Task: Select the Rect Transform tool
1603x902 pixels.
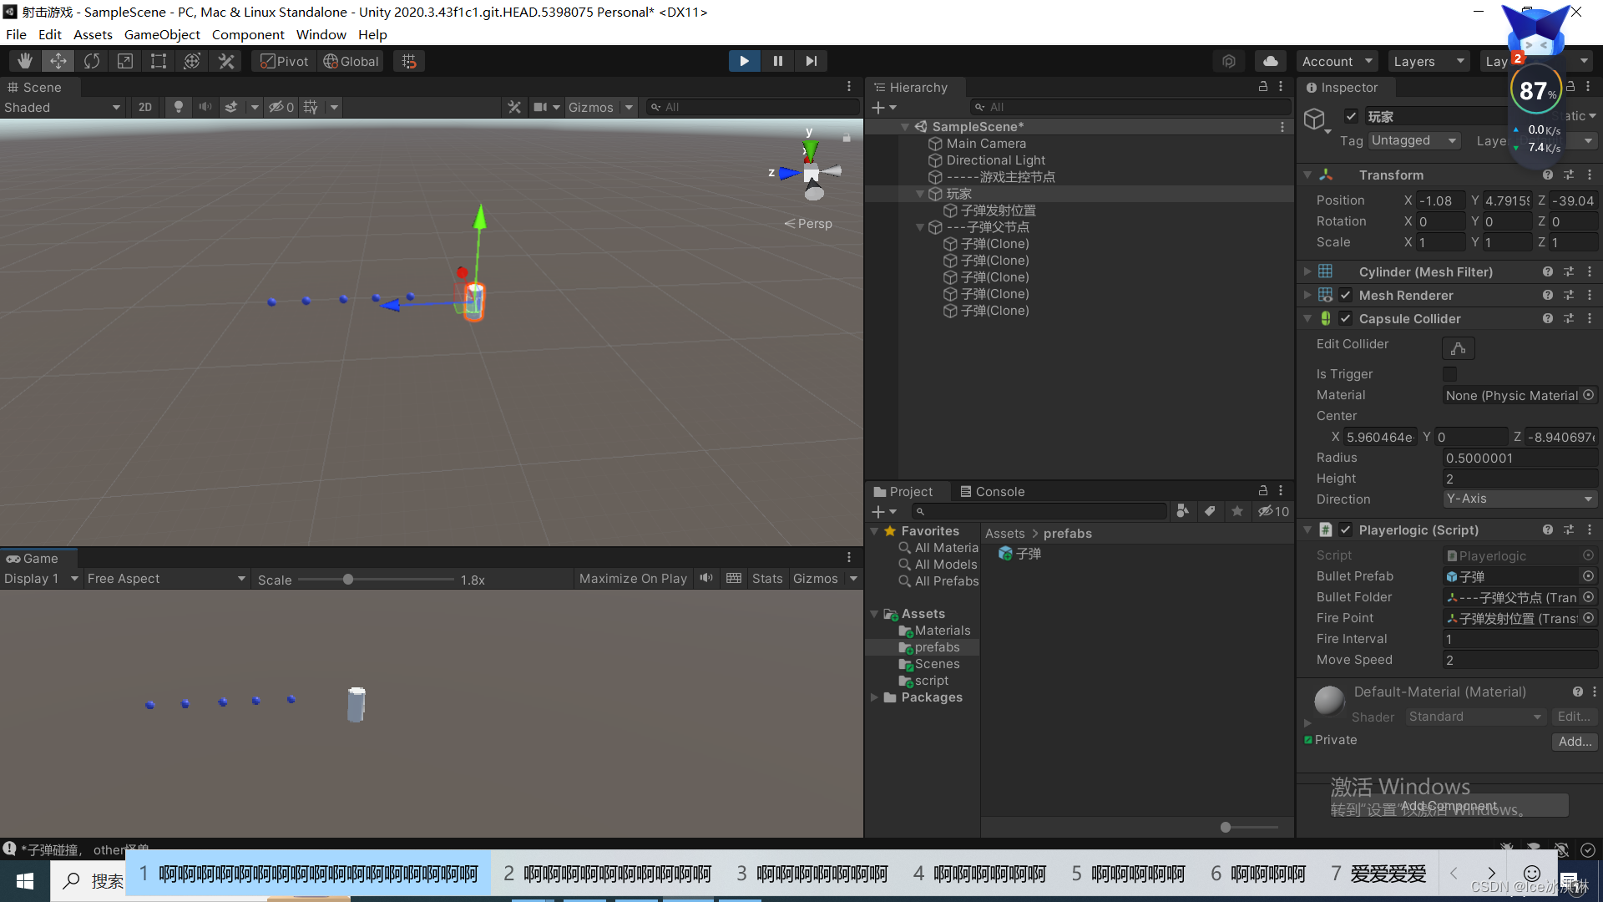Action: pos(159,61)
